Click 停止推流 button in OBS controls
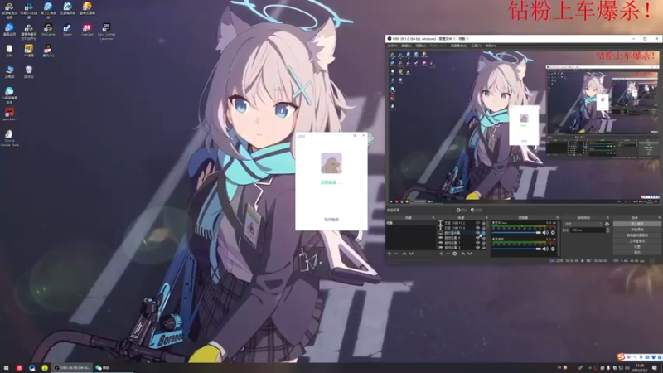 pos(637,224)
